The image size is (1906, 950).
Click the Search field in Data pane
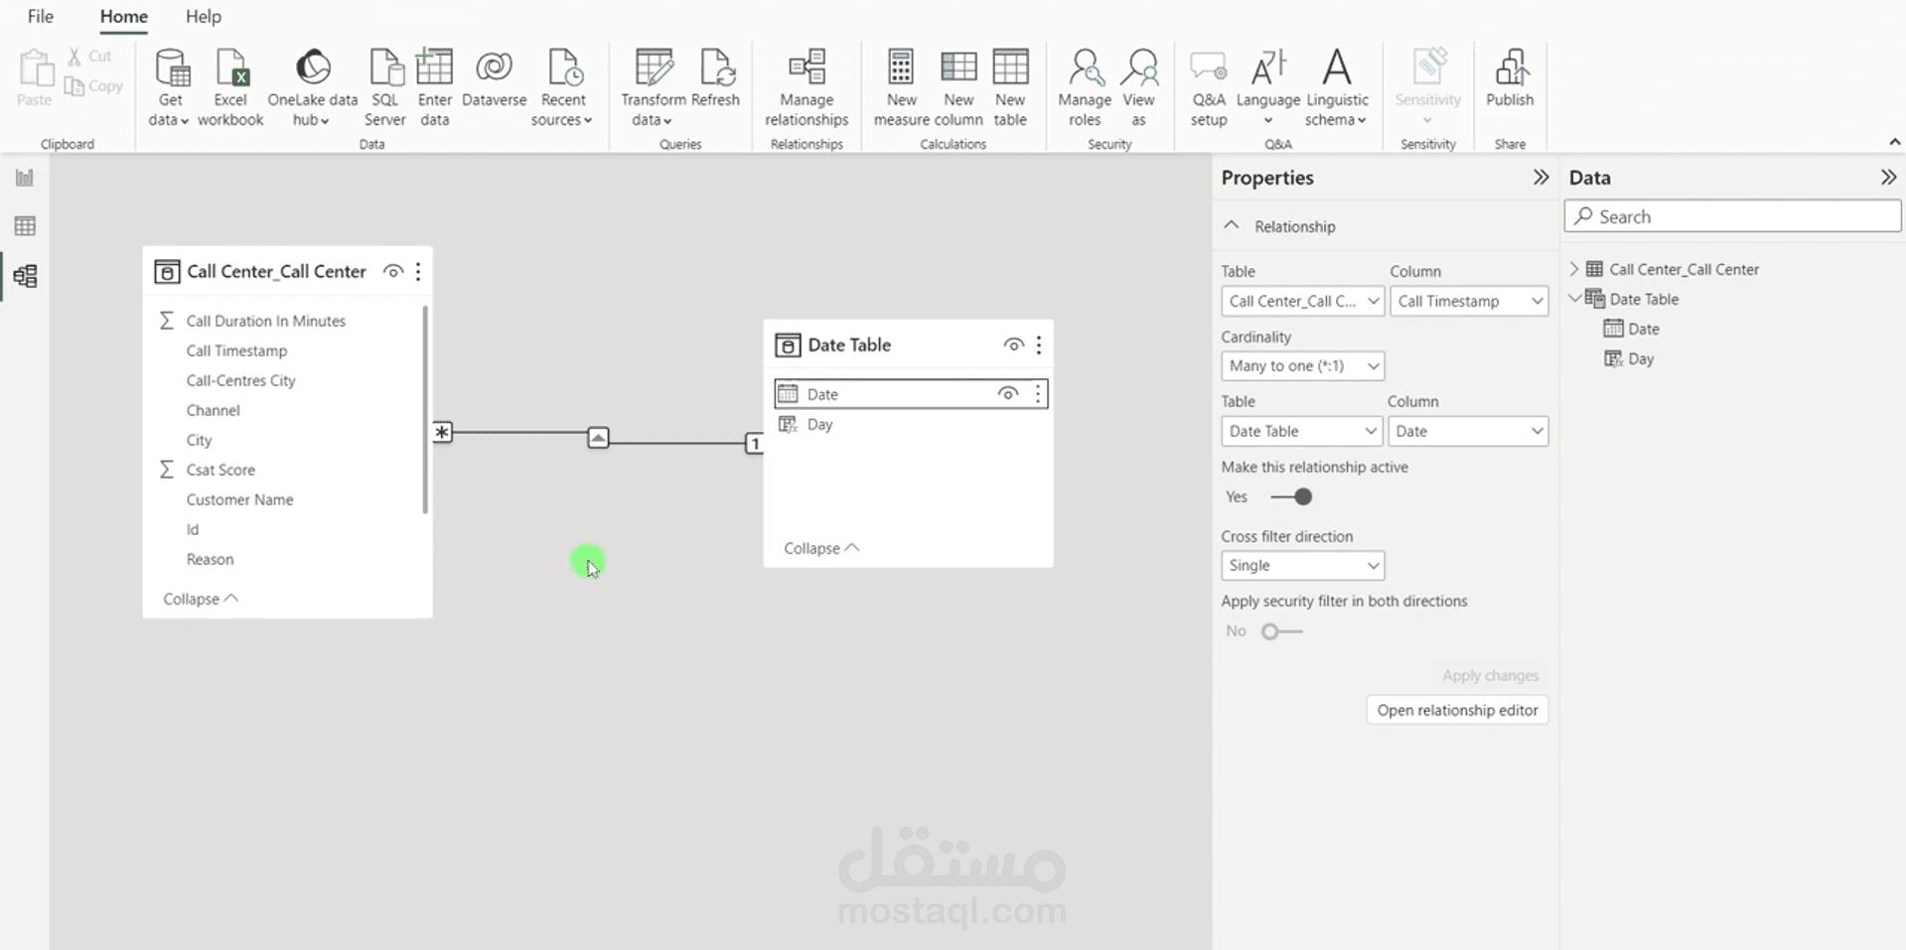(1732, 216)
